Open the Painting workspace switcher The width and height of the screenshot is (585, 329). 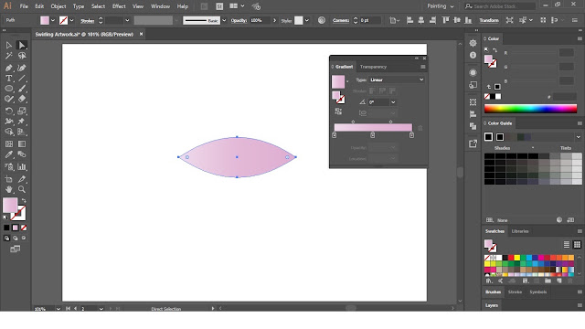tap(441, 6)
